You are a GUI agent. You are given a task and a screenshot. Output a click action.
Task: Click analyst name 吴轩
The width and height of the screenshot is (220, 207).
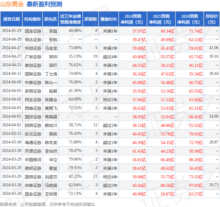(53, 65)
